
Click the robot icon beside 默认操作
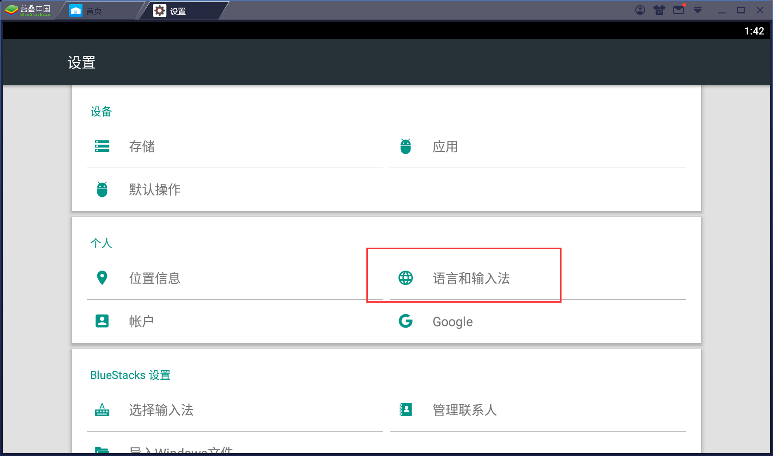[x=102, y=189]
